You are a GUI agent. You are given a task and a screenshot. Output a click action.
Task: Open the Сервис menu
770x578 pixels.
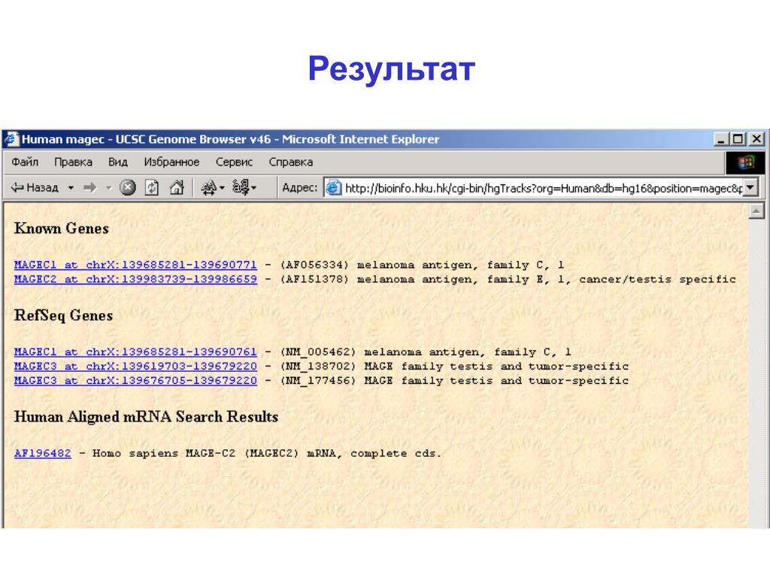tap(234, 162)
